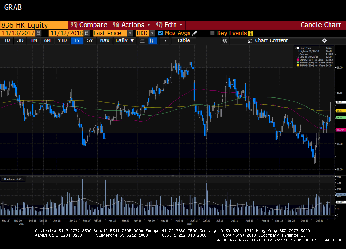Click the 836 HK Equity ticker field
346x249 pixels.
tap(34, 25)
